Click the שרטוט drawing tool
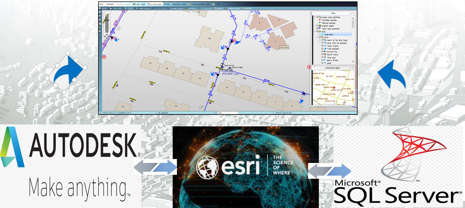The height and width of the screenshot is (208, 465). point(247,8)
